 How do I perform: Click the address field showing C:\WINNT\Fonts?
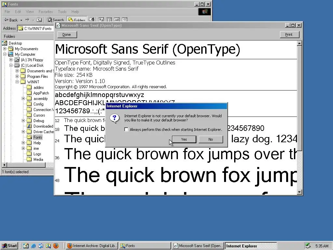pyautogui.click(x=36, y=29)
